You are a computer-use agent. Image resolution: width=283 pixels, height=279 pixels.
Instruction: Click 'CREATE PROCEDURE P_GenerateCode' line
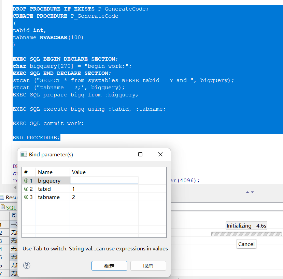(66, 16)
